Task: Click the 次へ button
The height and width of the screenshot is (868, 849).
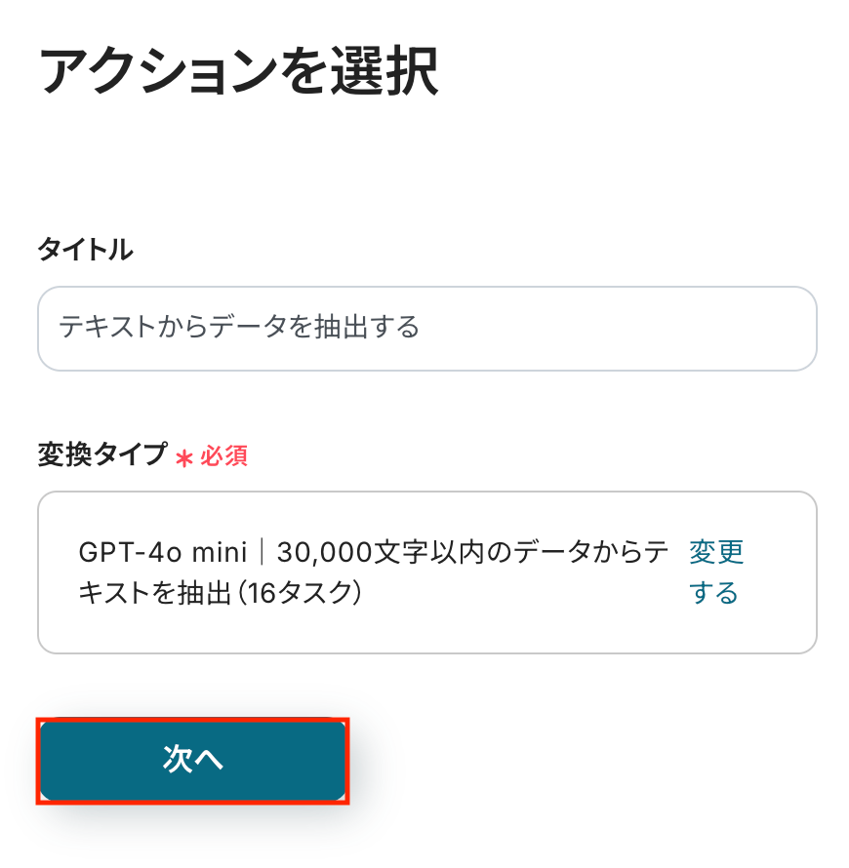Action: [x=192, y=761]
